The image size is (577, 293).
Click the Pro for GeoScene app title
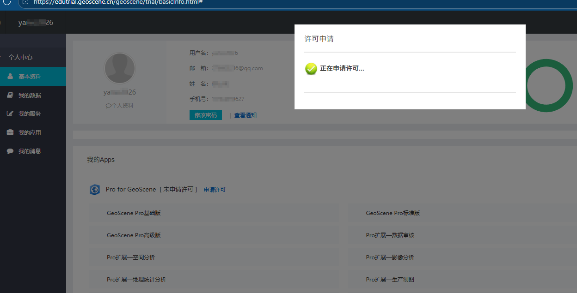(131, 190)
